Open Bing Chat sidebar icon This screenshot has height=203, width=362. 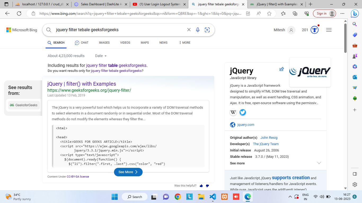pyautogui.click(x=355, y=13)
